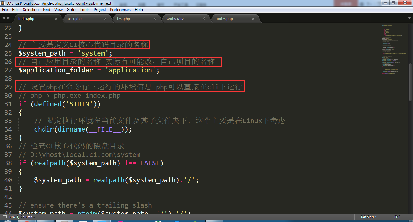Click the left tab scroll arrow
The image size is (413, 222).
pos(4,18)
